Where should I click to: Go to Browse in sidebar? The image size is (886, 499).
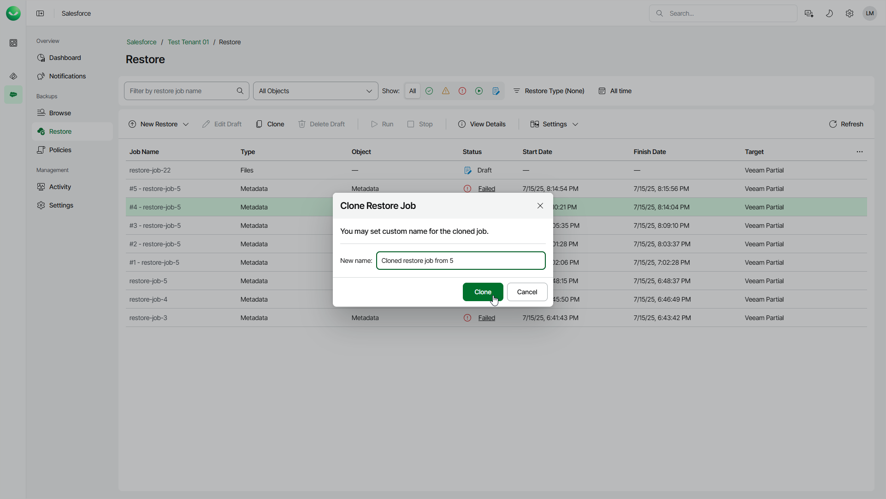[x=60, y=113]
